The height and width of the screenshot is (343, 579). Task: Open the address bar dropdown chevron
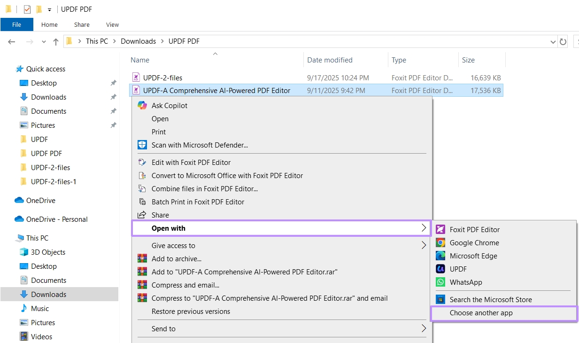click(553, 41)
